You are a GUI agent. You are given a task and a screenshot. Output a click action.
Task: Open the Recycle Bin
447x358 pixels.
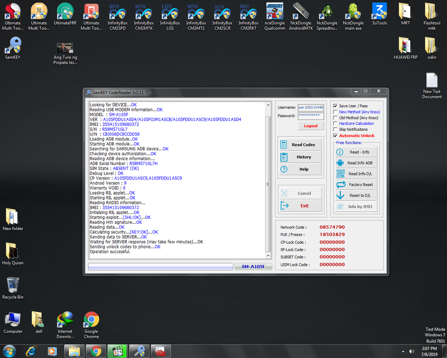pyautogui.click(x=13, y=288)
